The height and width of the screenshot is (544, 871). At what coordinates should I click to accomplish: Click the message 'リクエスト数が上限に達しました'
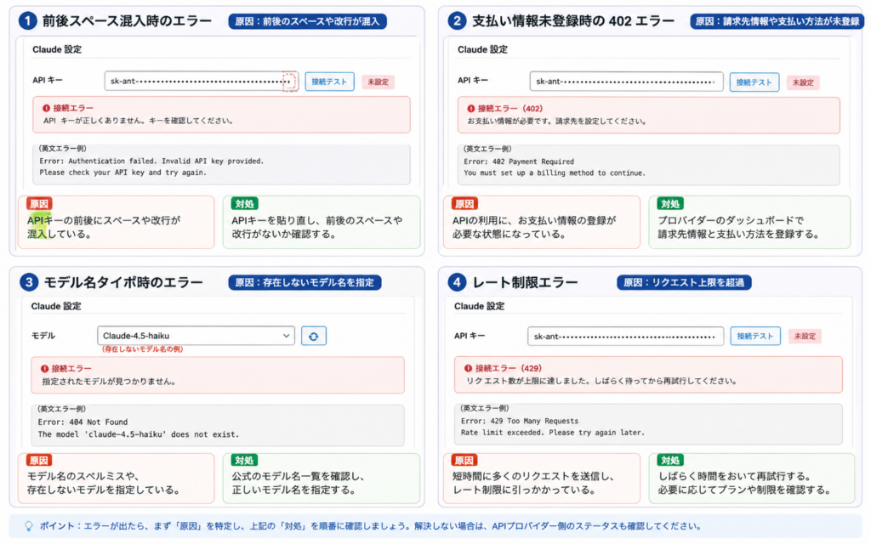tap(528, 381)
